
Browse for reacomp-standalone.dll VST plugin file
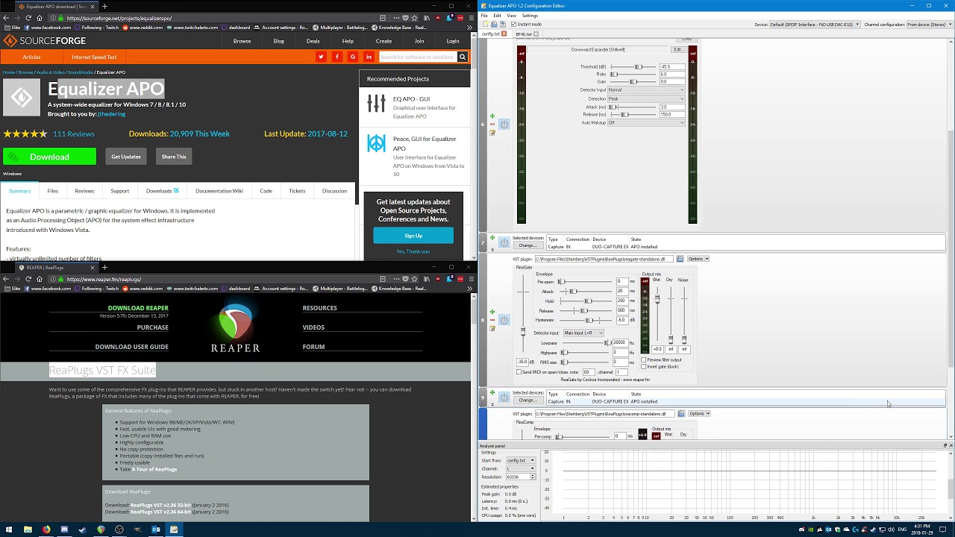point(681,413)
